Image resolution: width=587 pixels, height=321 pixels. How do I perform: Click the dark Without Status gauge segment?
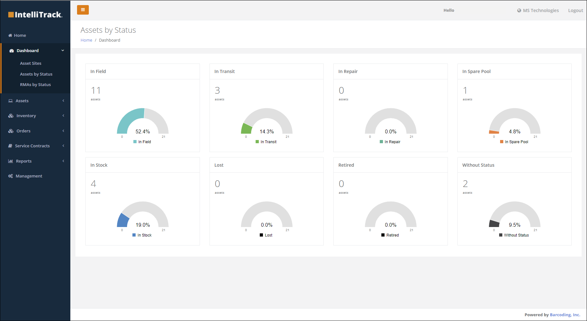[494, 224]
